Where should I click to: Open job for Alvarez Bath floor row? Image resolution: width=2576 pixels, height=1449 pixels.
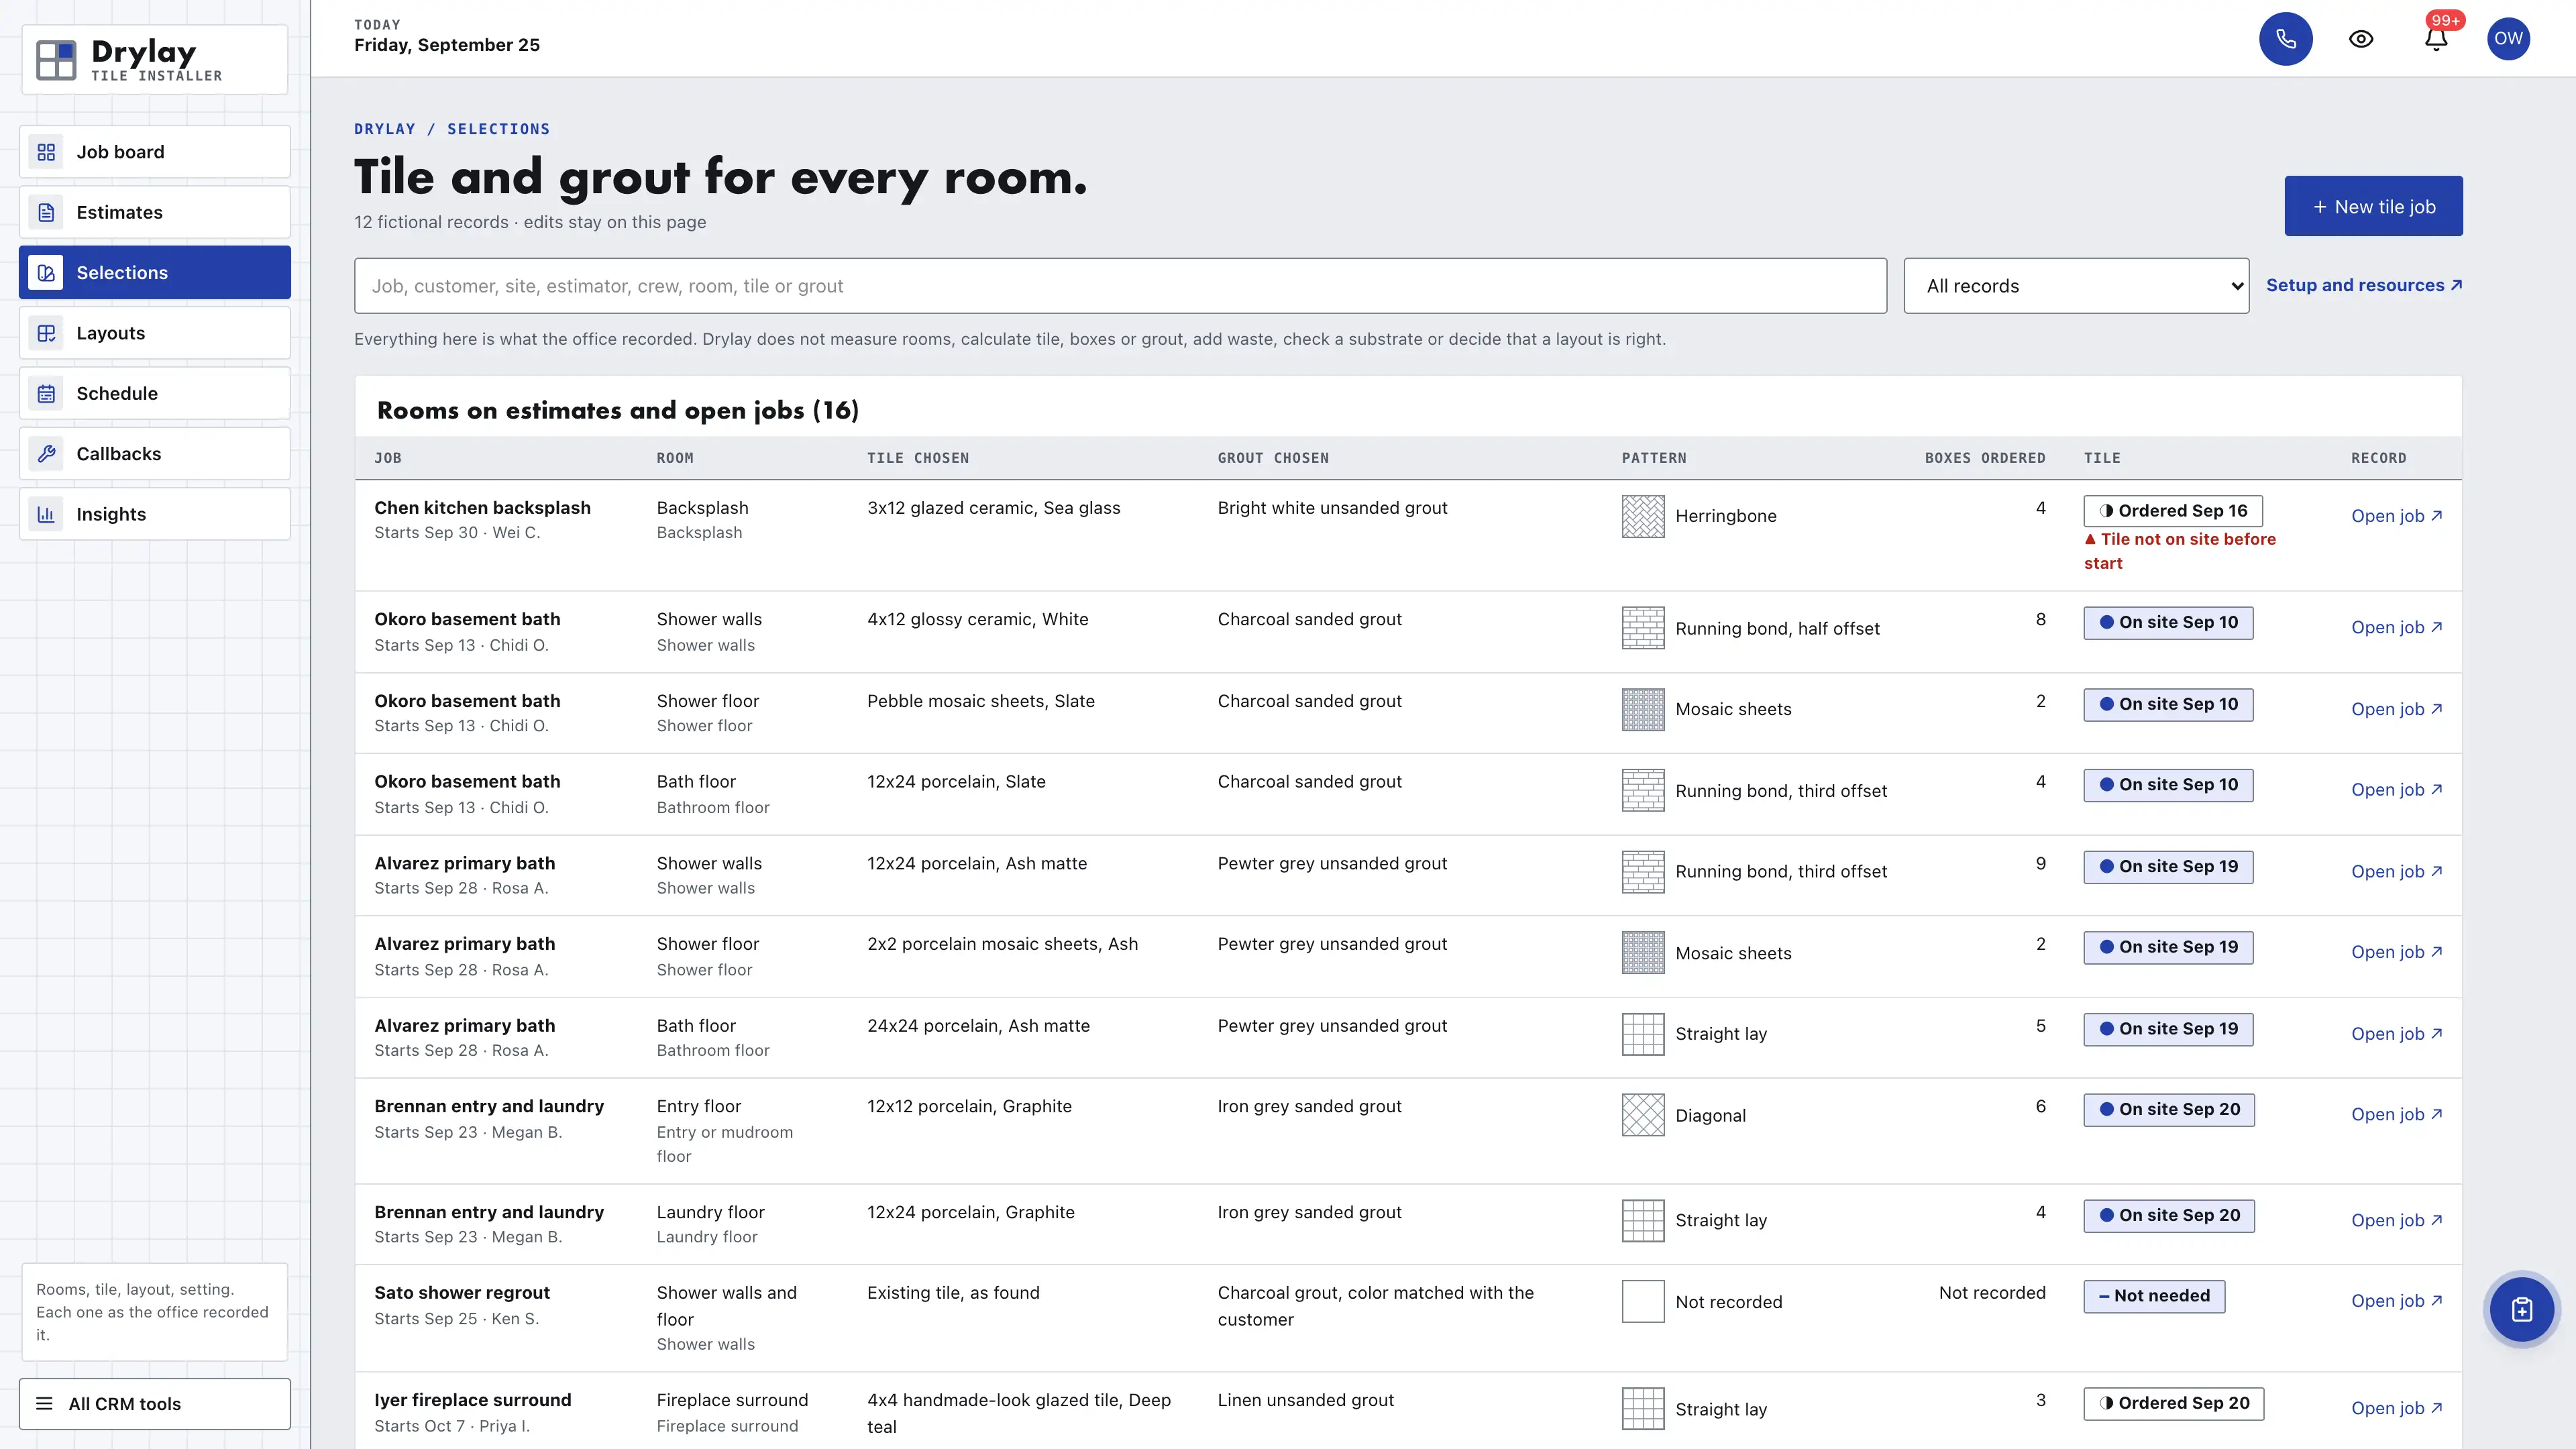2396,1034
